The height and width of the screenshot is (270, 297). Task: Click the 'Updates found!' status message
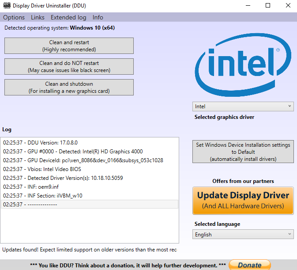tap(90, 250)
